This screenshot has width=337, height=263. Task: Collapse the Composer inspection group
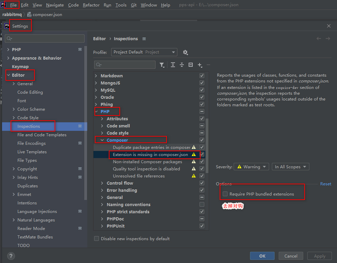pos(102,140)
